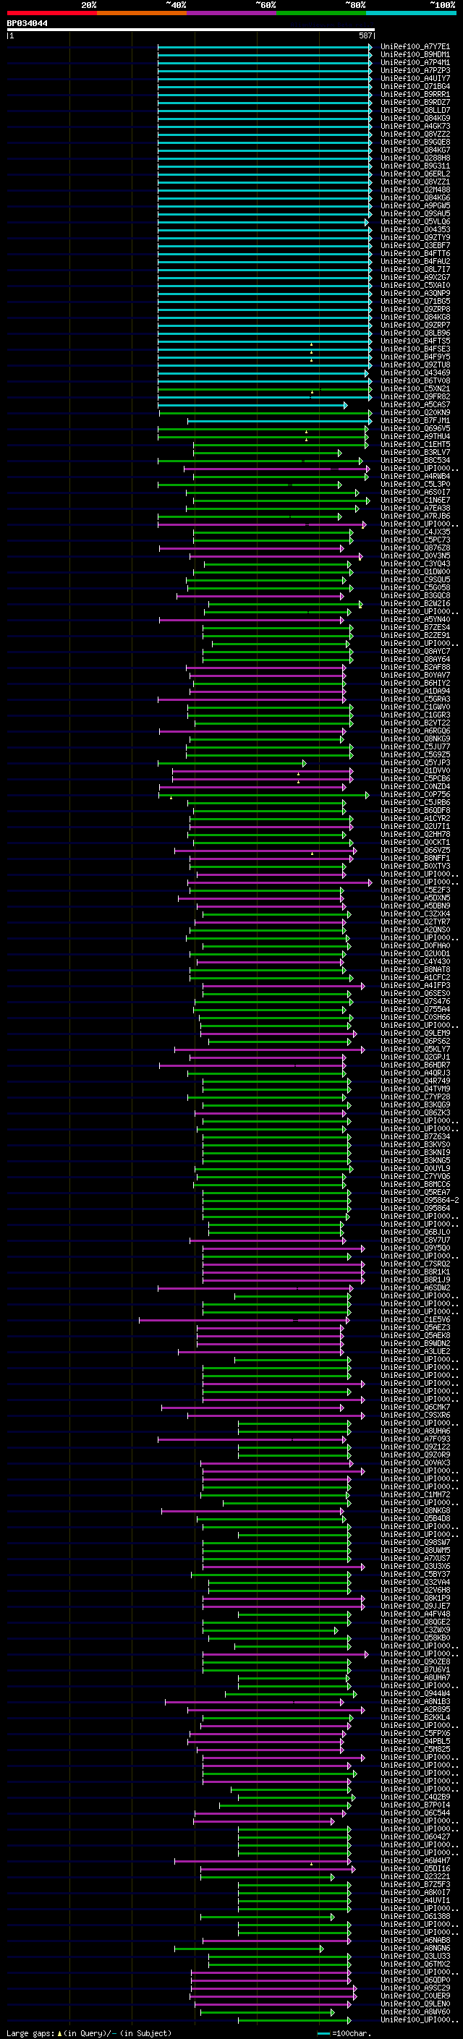The height and width of the screenshot is (2039, 463).
Task: Select hit UniRef100_Q2M488
Action: 415,190
